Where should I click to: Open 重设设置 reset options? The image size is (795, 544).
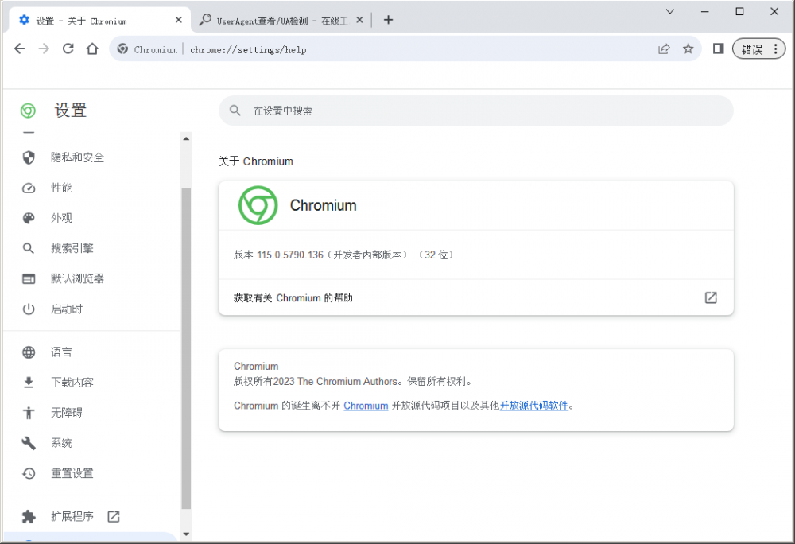point(29,473)
